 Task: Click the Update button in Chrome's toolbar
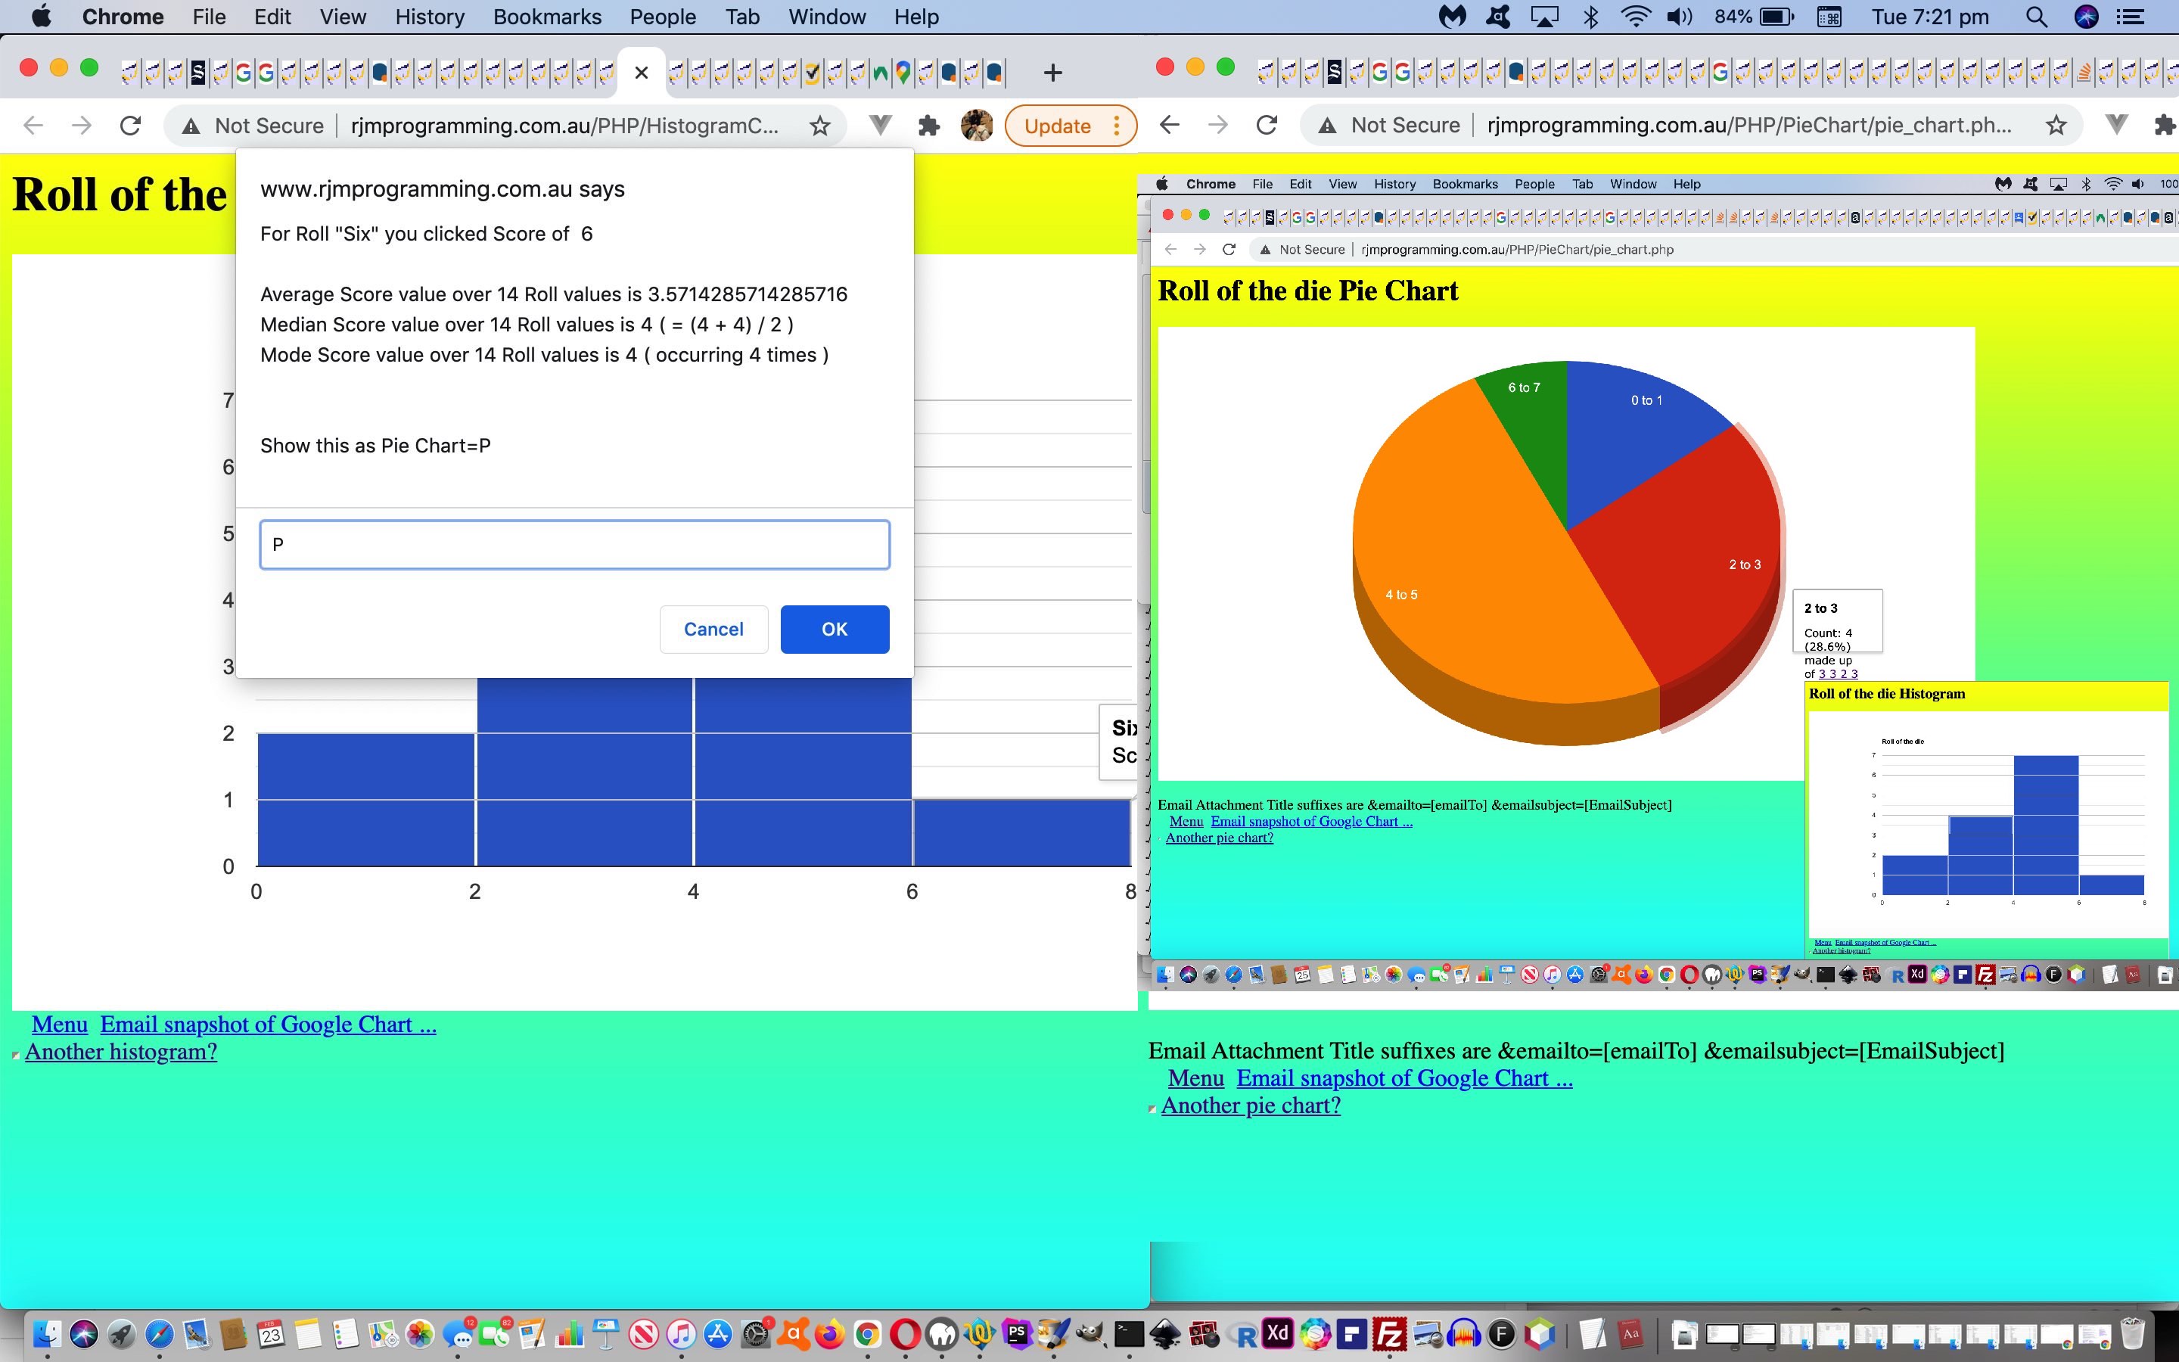point(1057,126)
